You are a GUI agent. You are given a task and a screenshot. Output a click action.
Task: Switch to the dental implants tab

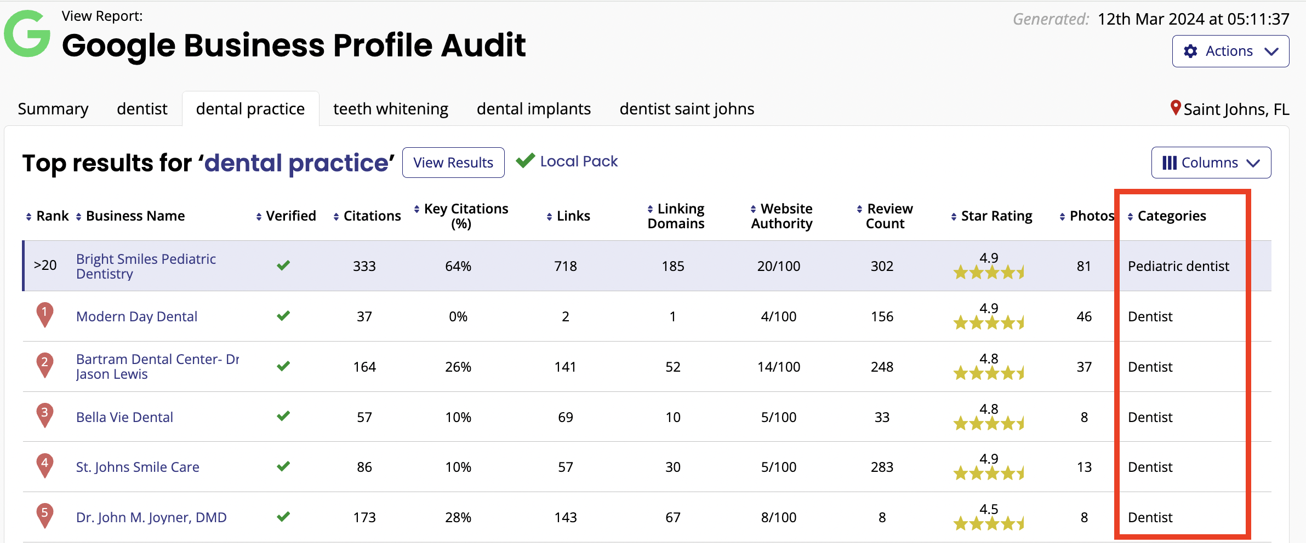pyautogui.click(x=534, y=109)
